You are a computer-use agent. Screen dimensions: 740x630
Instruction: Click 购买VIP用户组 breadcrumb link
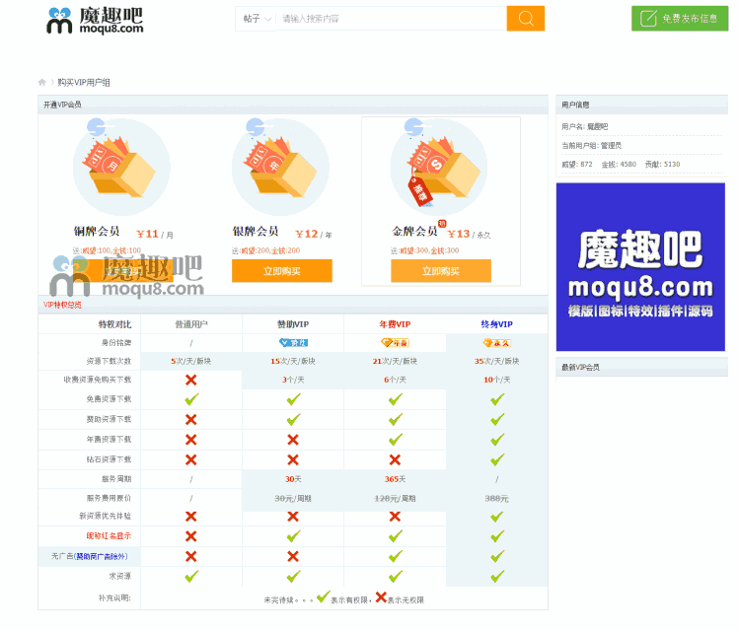pos(84,83)
